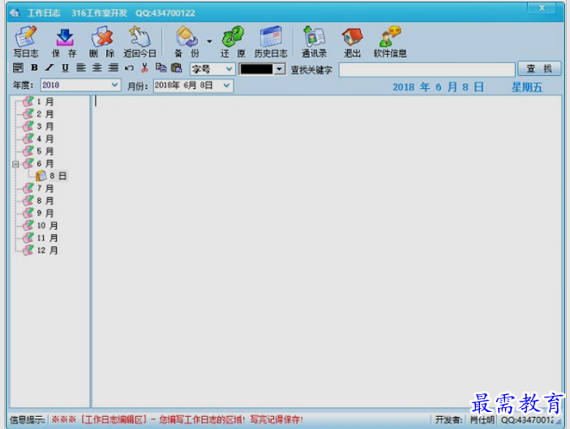This screenshot has height=429, width=570.
Task: Select 8月 in the month tree
Action: (45, 201)
